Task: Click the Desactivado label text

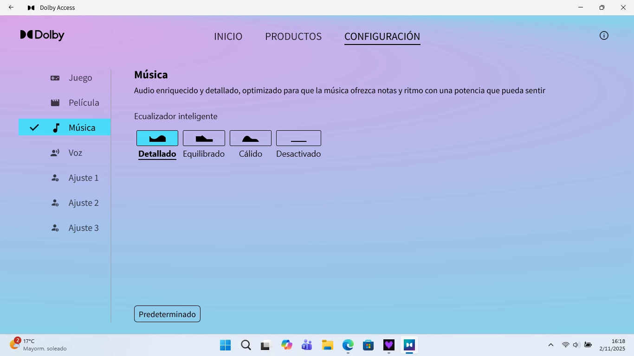Action: [x=298, y=154]
